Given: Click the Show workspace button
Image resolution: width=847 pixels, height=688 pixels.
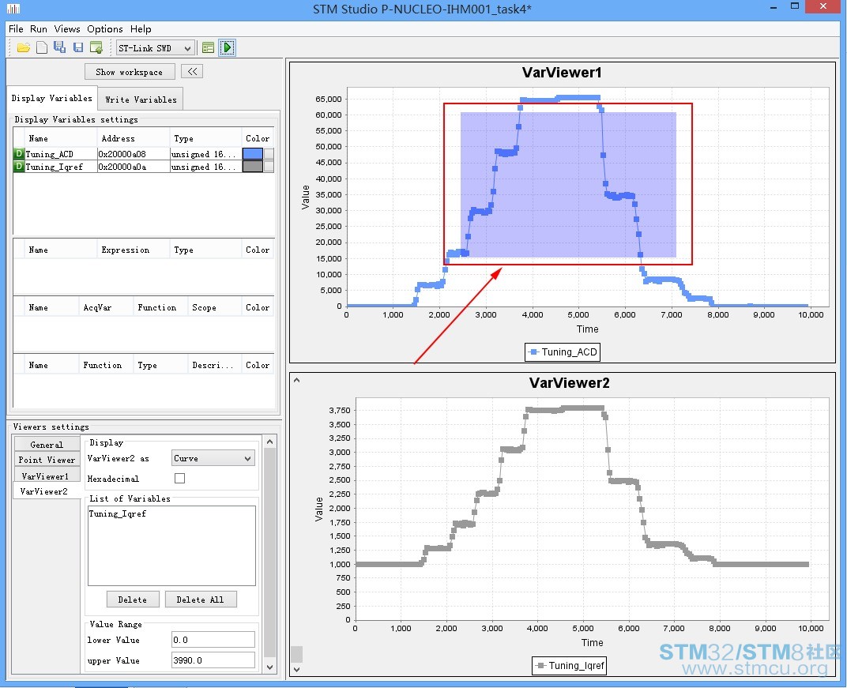Looking at the screenshot, I should click(130, 72).
